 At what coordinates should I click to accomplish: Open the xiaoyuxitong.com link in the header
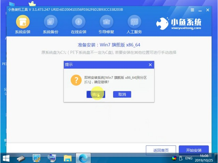click(186, 28)
